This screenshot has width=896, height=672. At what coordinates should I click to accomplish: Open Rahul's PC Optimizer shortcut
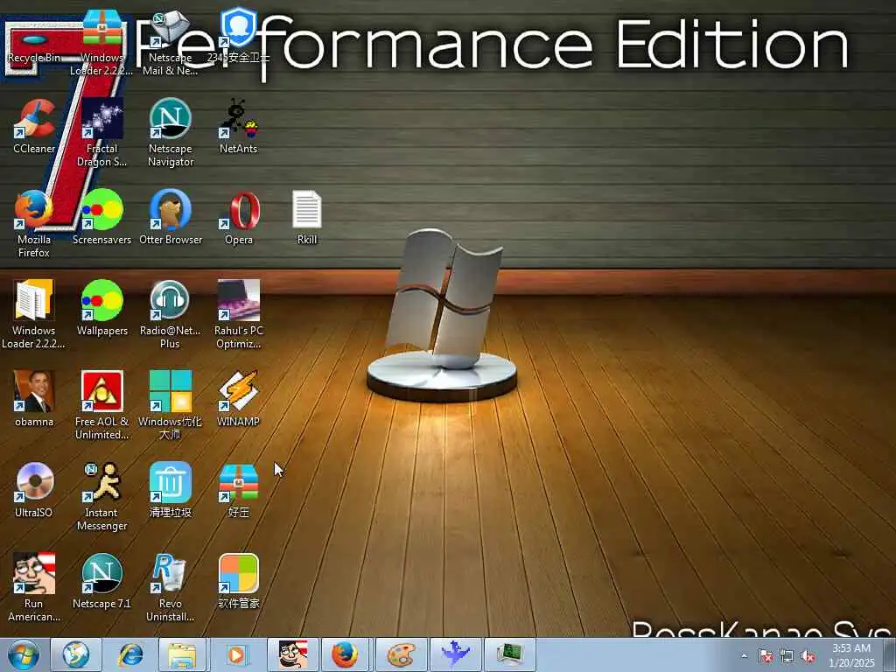238,314
